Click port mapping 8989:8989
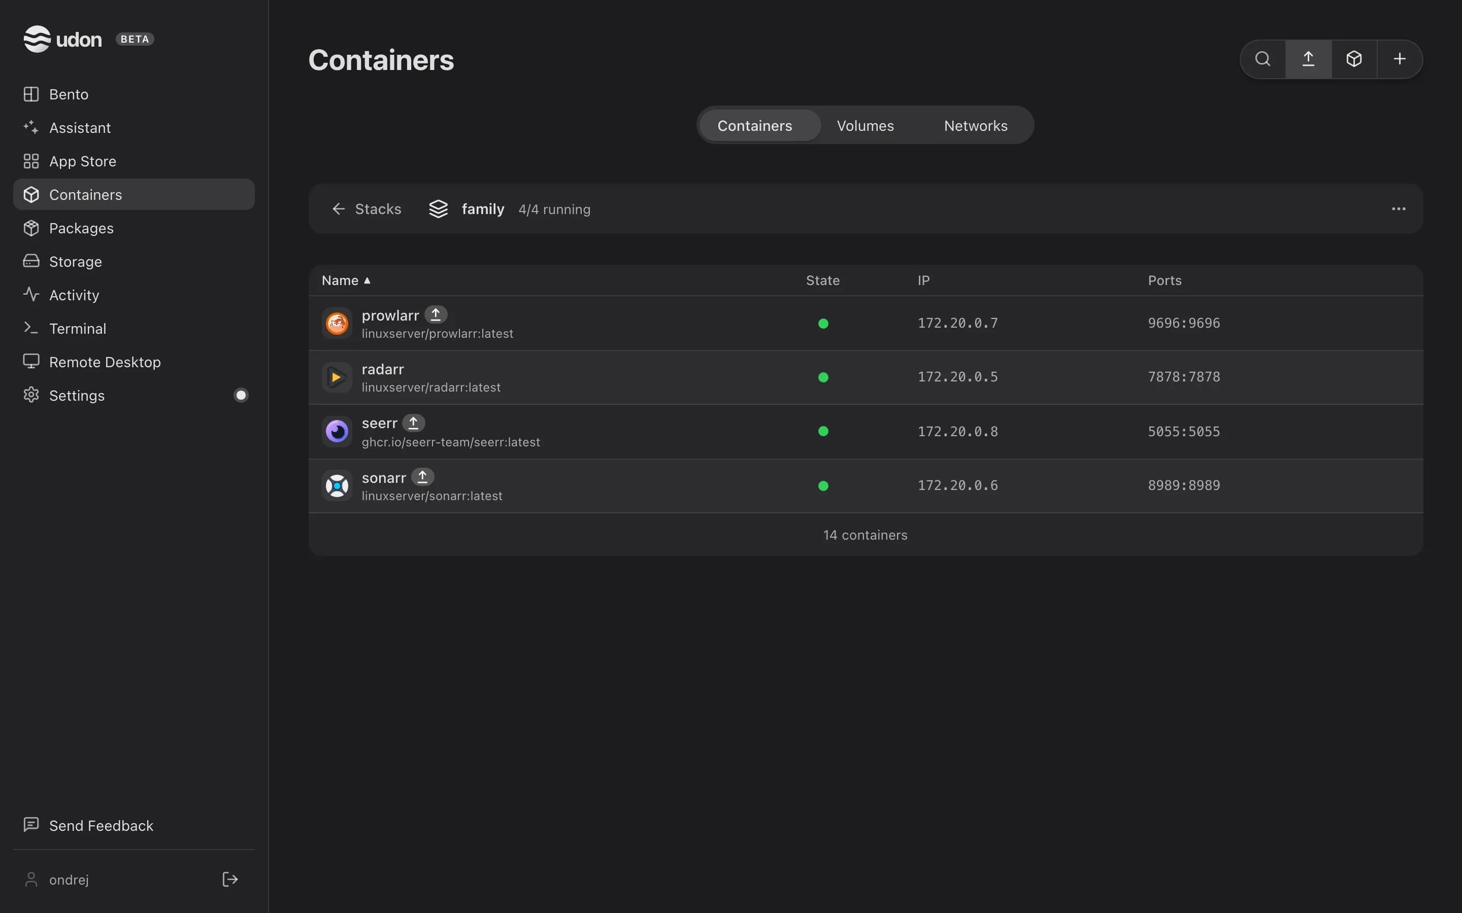 pyautogui.click(x=1184, y=485)
